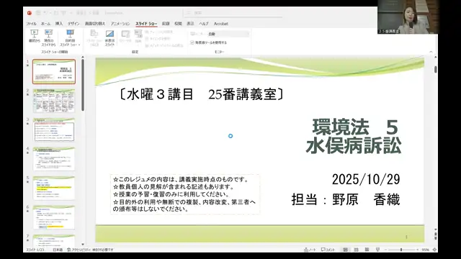Select slide 6 thumbnail
Image resolution: width=461 pixels, height=259 pixels.
(x=54, y=217)
